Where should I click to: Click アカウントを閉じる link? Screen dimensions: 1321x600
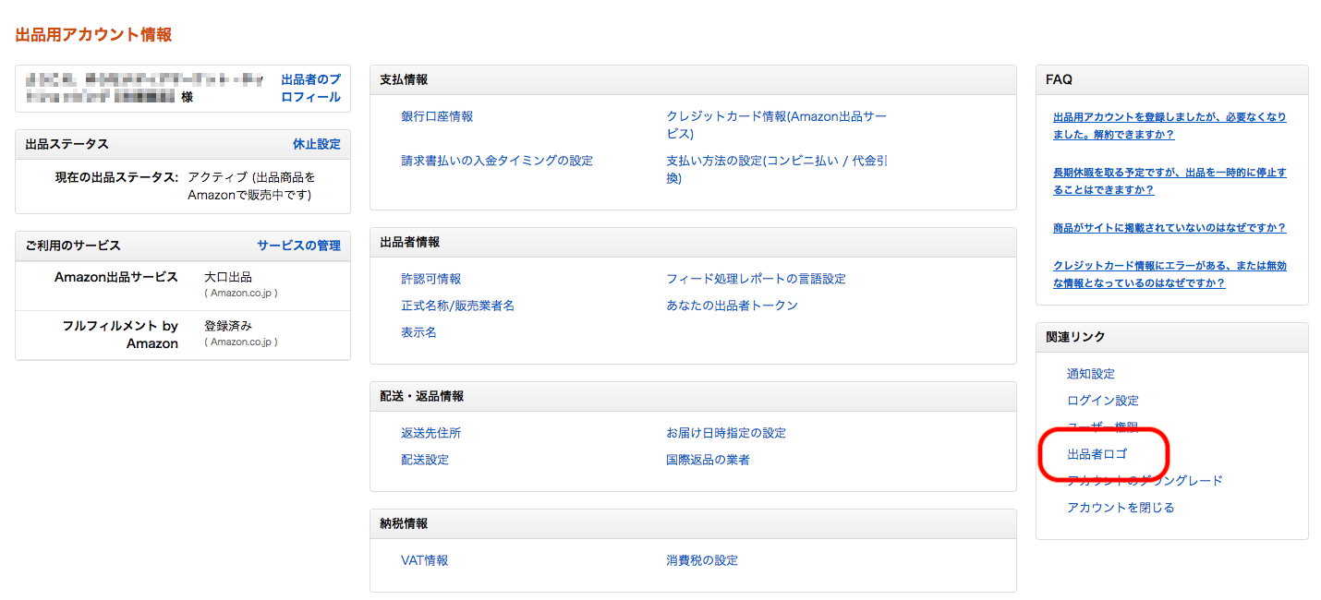tap(1121, 508)
